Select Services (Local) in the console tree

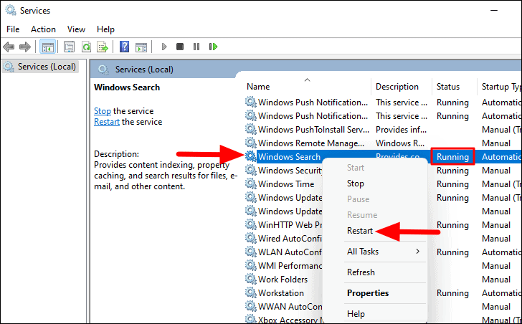point(41,67)
